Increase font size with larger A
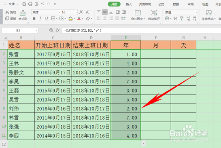 coord(81,12)
